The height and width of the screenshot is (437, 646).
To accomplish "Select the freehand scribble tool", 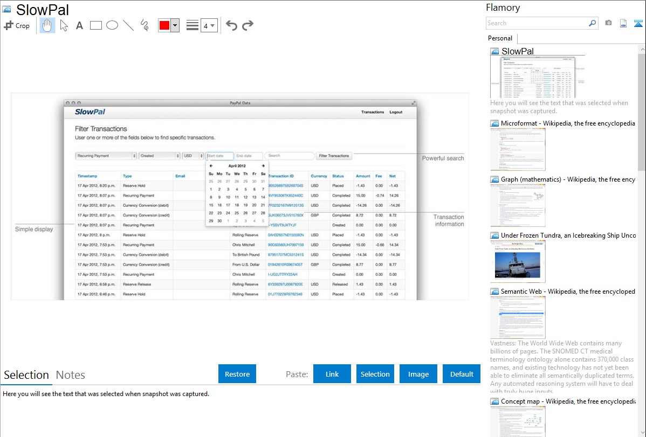I will (145, 25).
